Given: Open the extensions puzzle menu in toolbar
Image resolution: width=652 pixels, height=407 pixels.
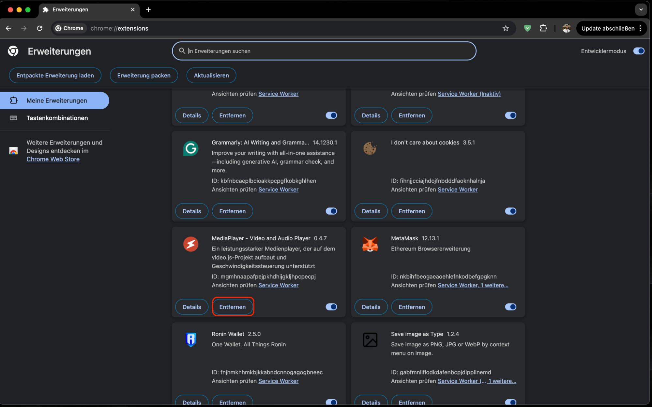Looking at the screenshot, I should (x=543, y=28).
